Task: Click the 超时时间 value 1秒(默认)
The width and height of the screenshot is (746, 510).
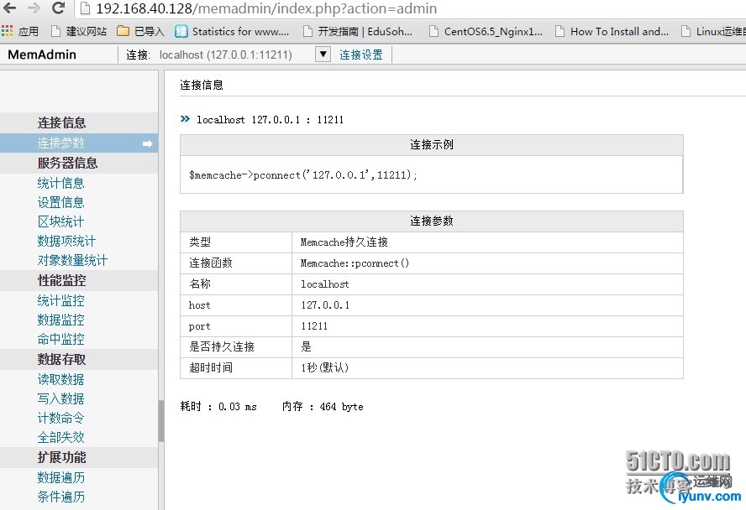Action: tap(324, 367)
